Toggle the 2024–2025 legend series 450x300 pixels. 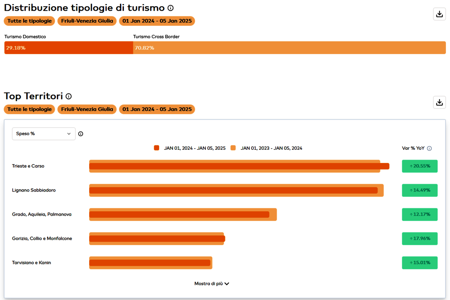[190, 148]
